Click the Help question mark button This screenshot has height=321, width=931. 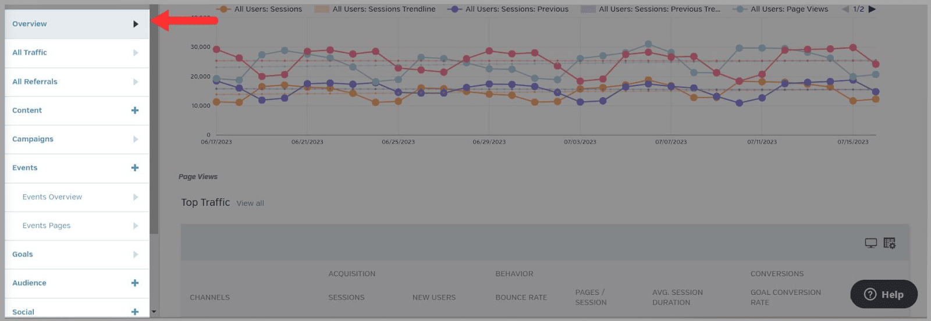pyautogui.click(x=883, y=294)
